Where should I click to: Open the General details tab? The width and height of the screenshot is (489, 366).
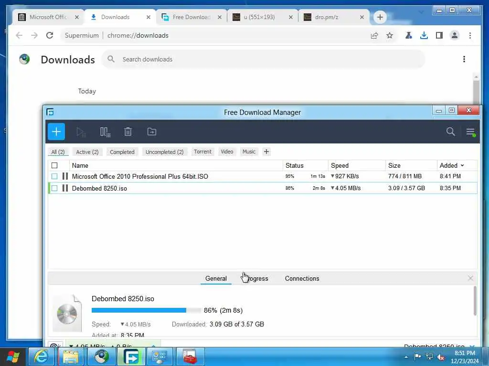tap(216, 278)
